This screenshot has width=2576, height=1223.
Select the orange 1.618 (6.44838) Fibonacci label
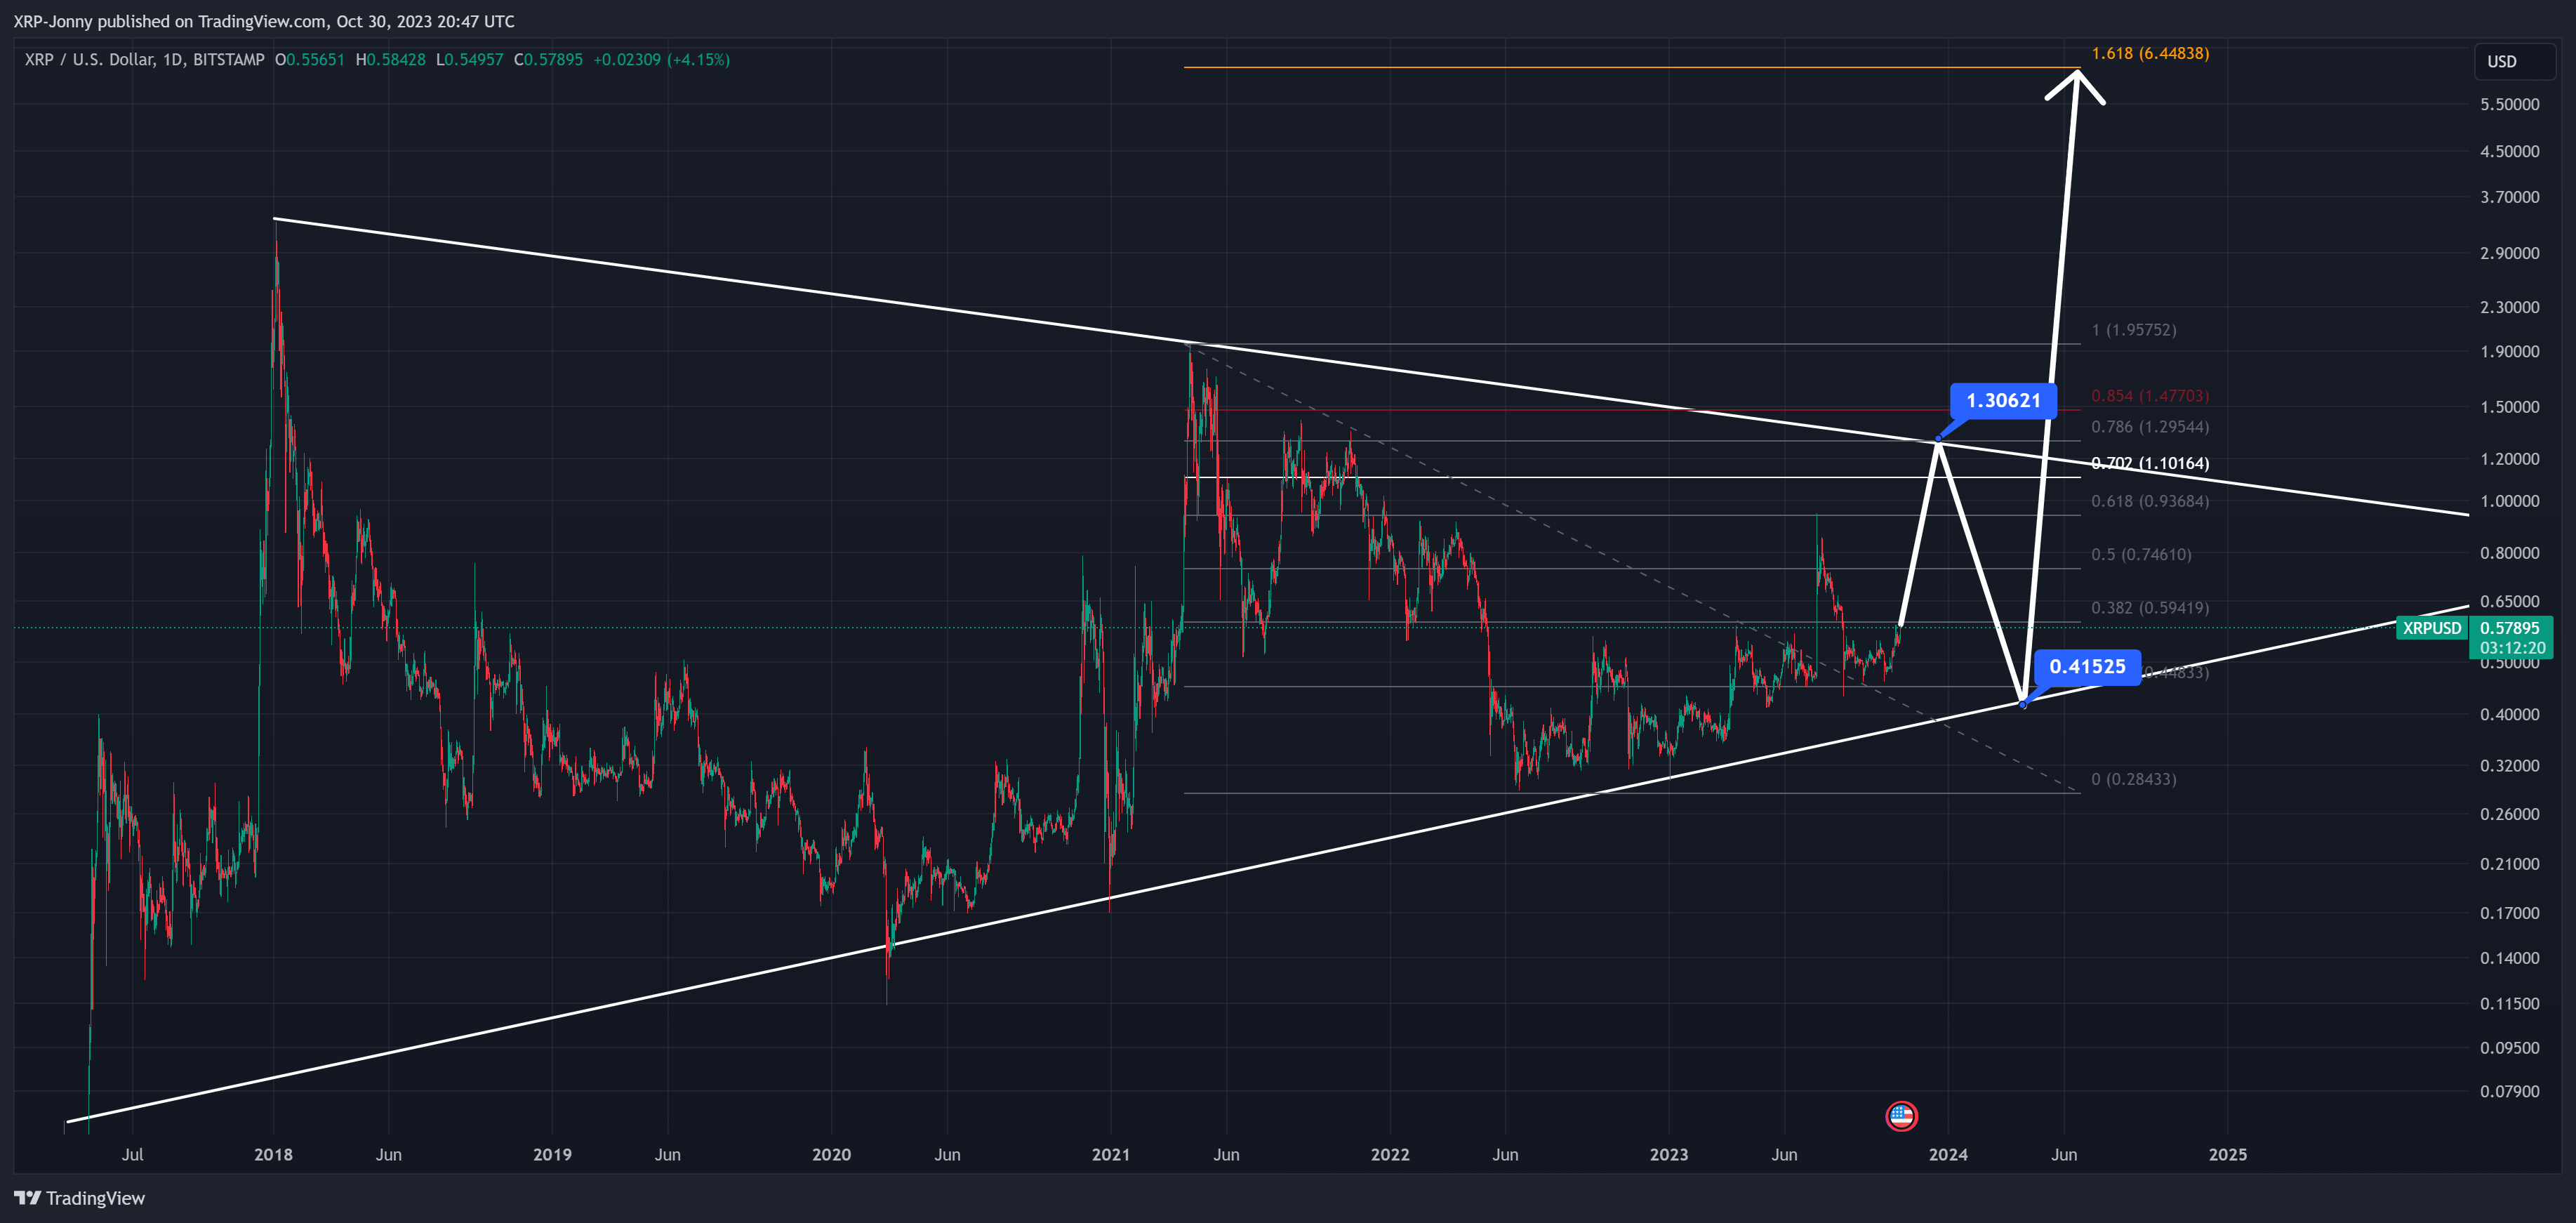[x=2150, y=53]
